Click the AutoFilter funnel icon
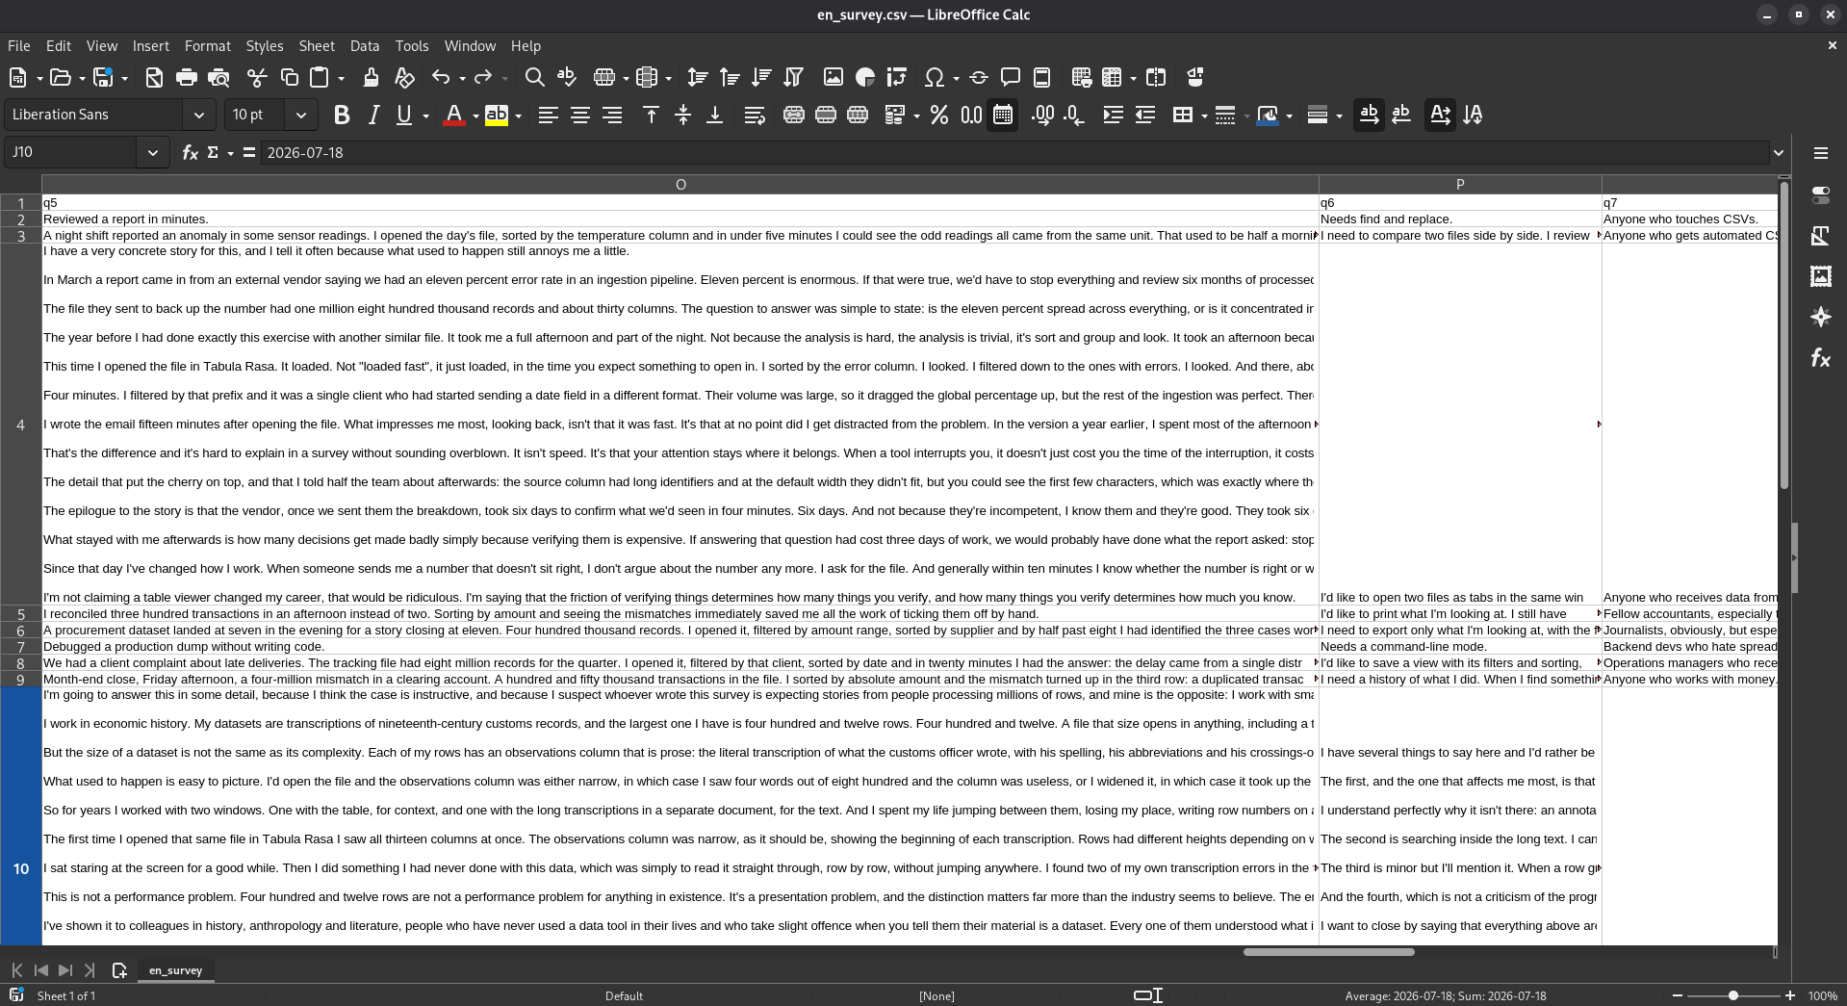 (793, 77)
